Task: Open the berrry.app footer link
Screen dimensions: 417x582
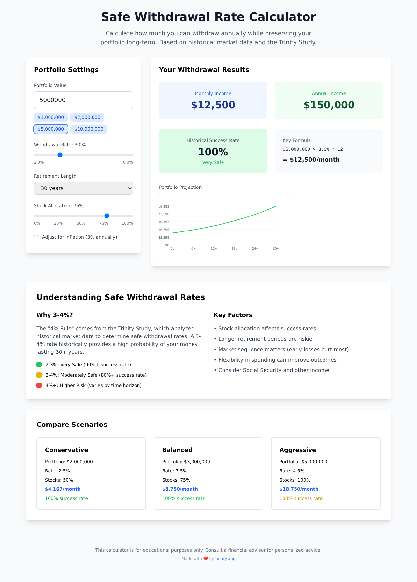Action: click(x=225, y=559)
